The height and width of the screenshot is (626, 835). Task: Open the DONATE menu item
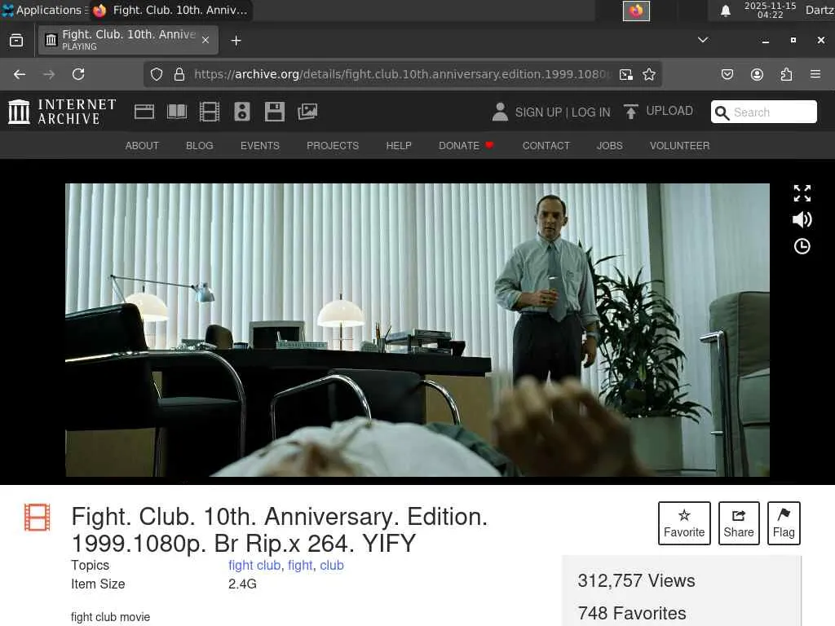(466, 145)
